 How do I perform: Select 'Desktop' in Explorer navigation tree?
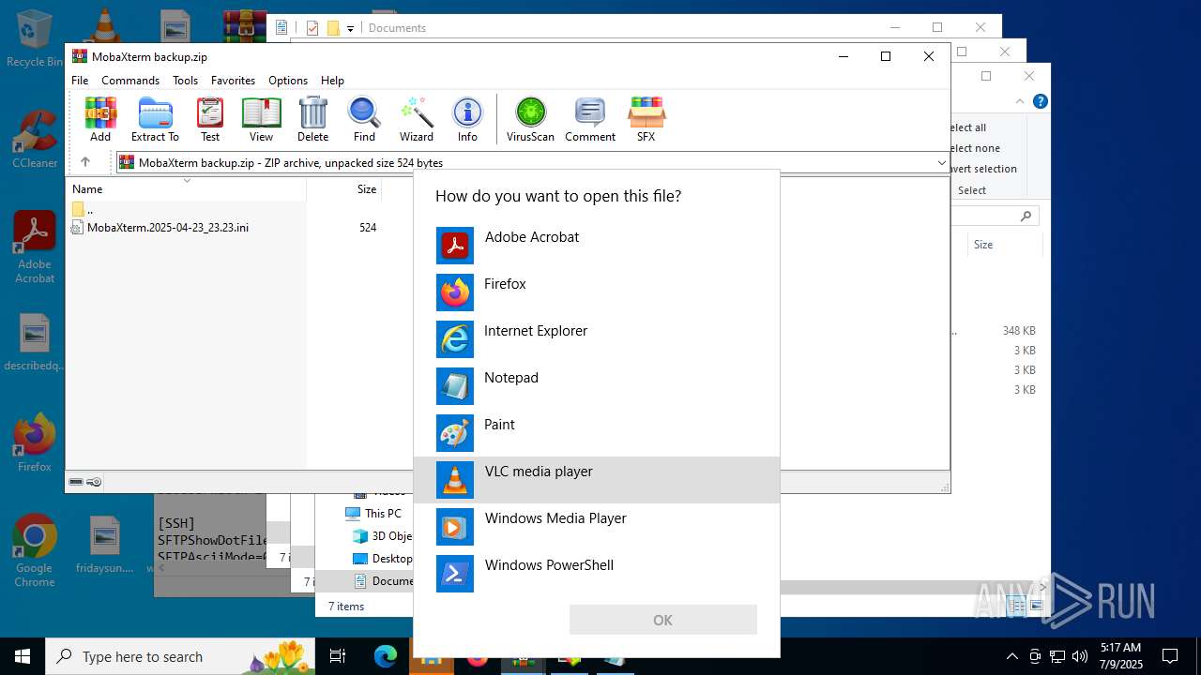383,559
